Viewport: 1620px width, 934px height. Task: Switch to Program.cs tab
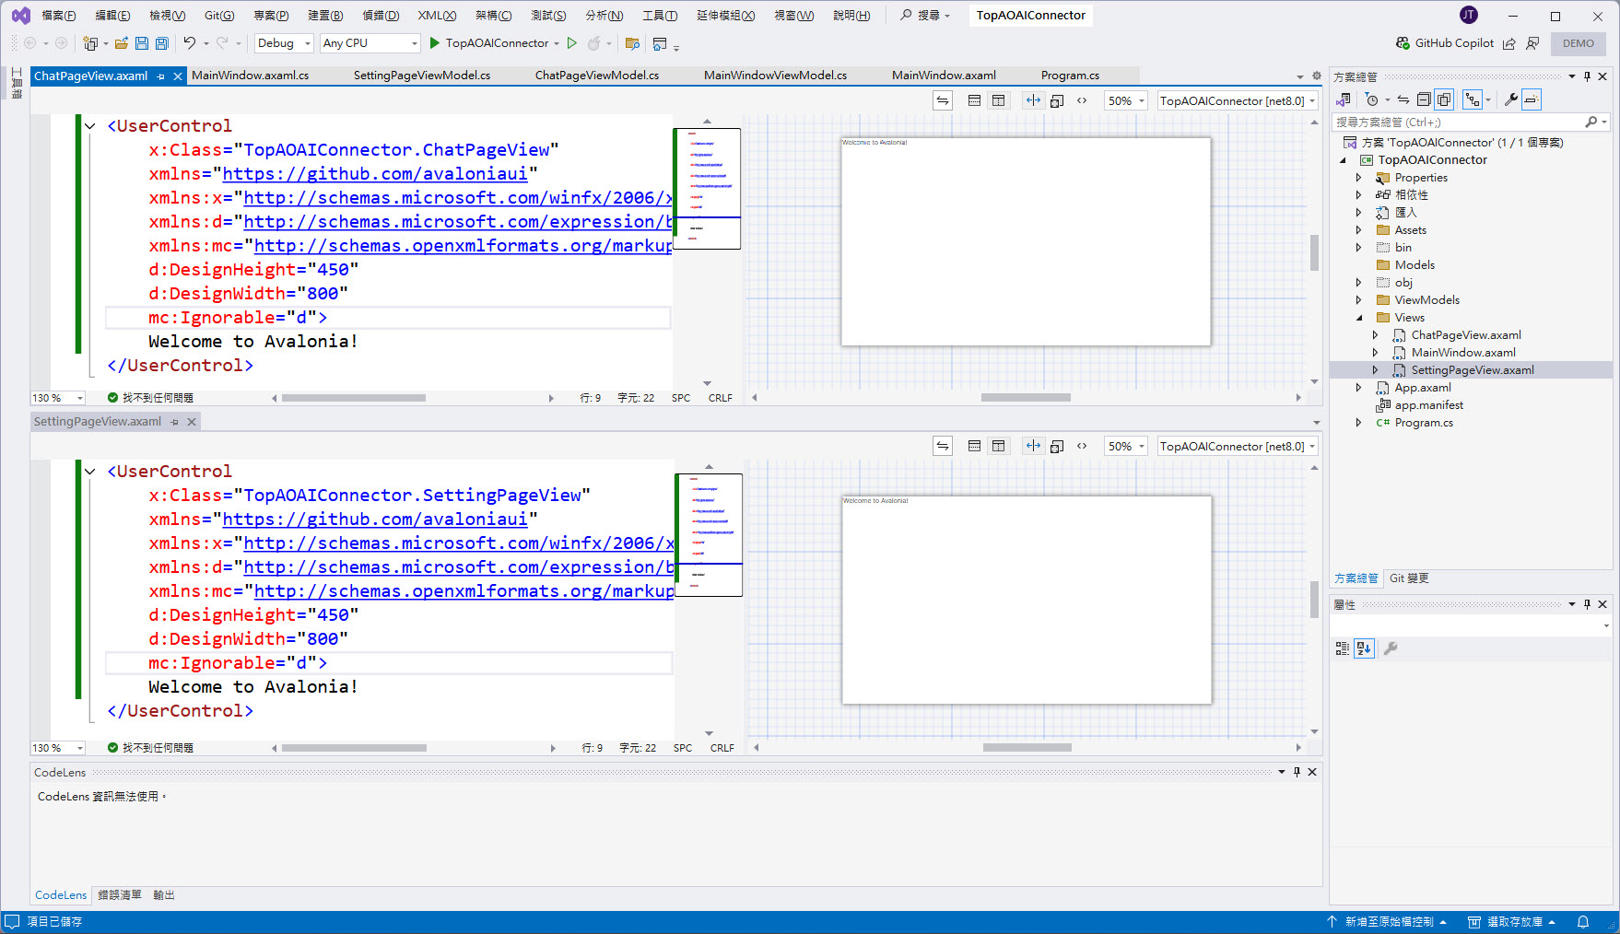point(1070,76)
